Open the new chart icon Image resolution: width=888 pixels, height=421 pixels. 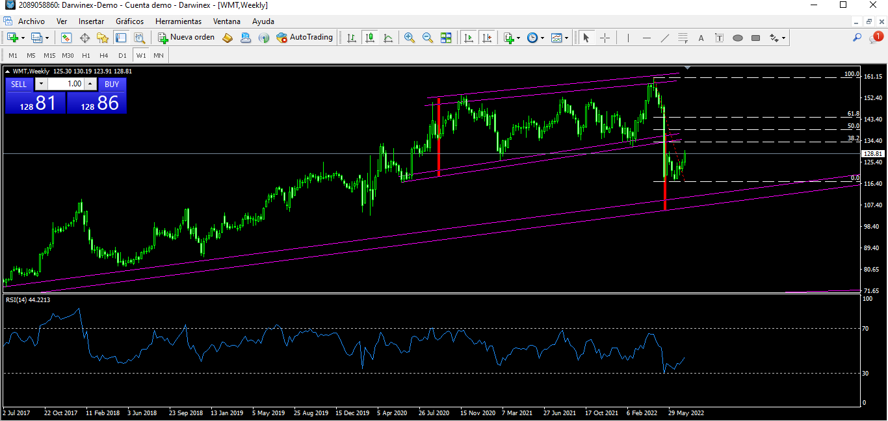click(x=12, y=38)
